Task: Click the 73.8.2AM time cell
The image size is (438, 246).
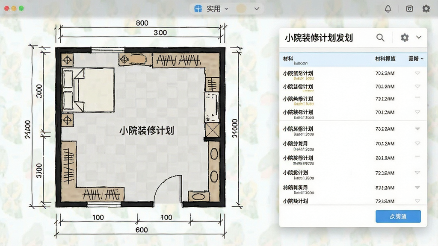Action: click(385, 201)
